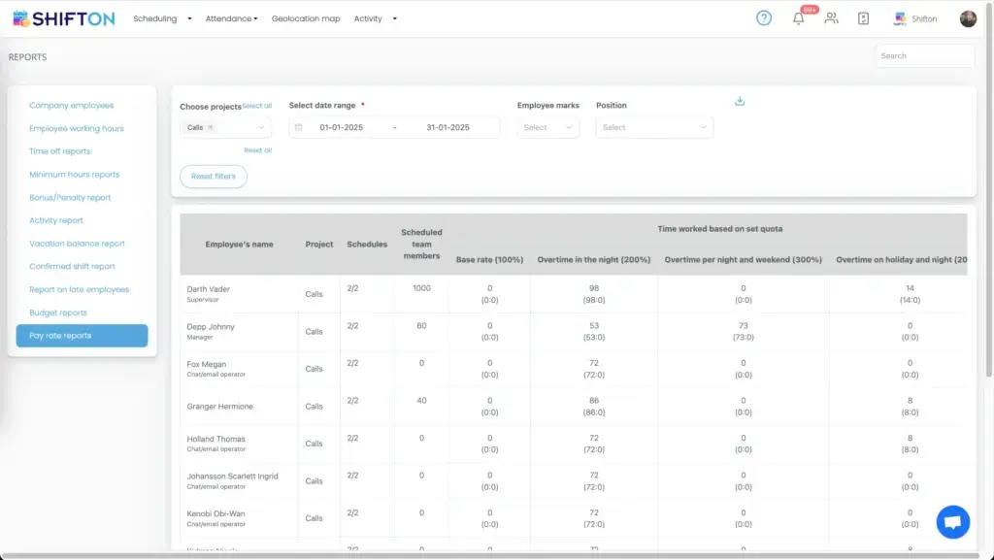The width and height of the screenshot is (994, 560).
Task: Click the clipboard profile icon in header
Action: [x=863, y=18]
